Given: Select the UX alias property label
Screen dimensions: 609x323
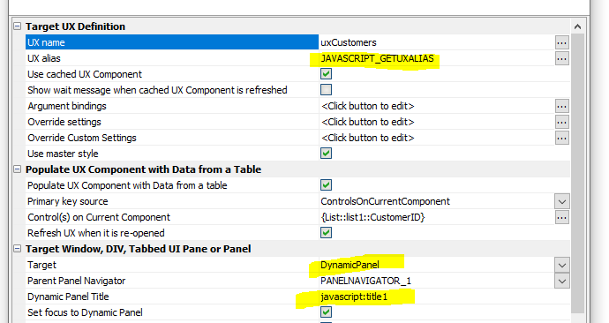Looking at the screenshot, I should click(x=44, y=58).
